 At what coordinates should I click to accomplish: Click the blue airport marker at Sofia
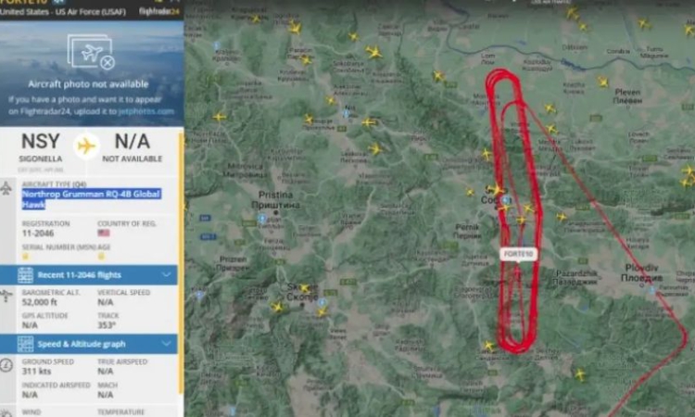coord(506,200)
